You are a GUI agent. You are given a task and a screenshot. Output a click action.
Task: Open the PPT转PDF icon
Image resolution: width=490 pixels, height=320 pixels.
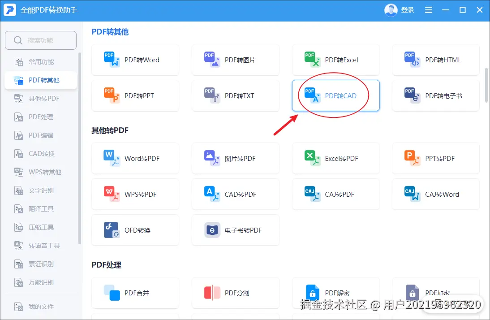[x=412, y=158]
